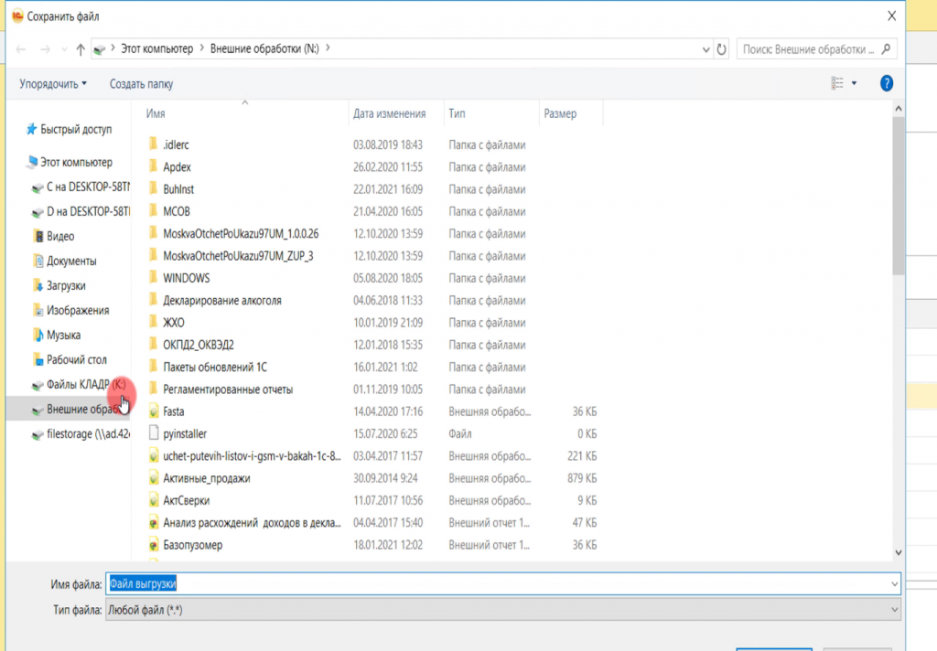Open the view options dropdown
Image resolution: width=937 pixels, height=651 pixels.
tap(854, 83)
